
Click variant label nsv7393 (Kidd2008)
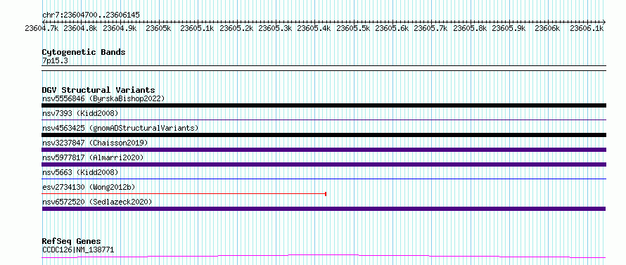point(80,113)
